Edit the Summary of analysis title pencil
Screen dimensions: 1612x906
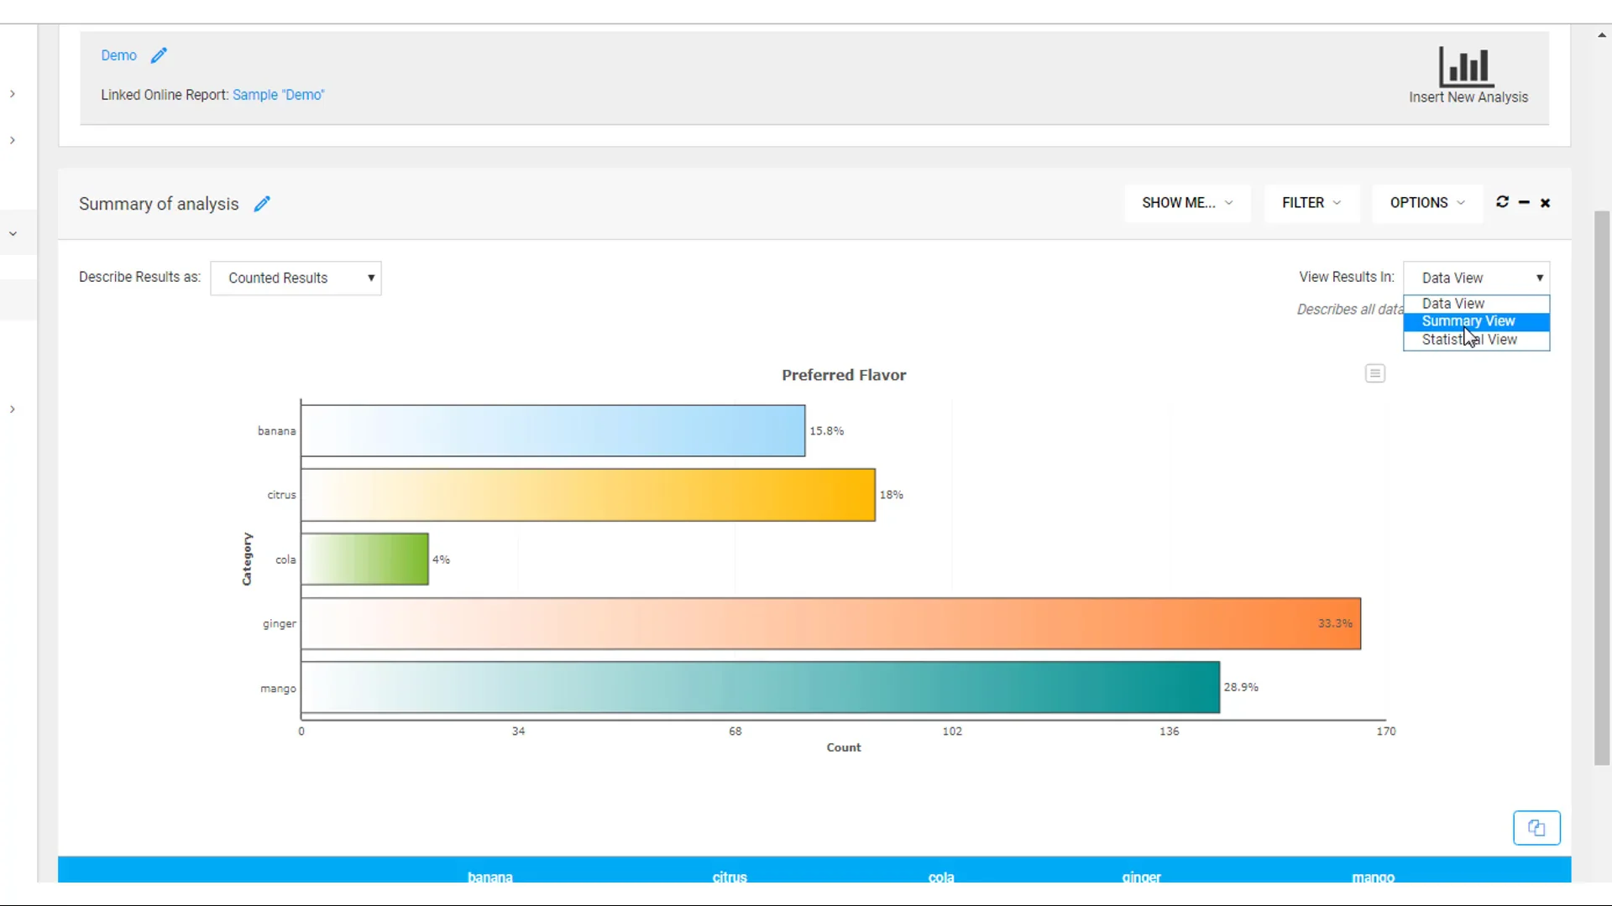262,204
